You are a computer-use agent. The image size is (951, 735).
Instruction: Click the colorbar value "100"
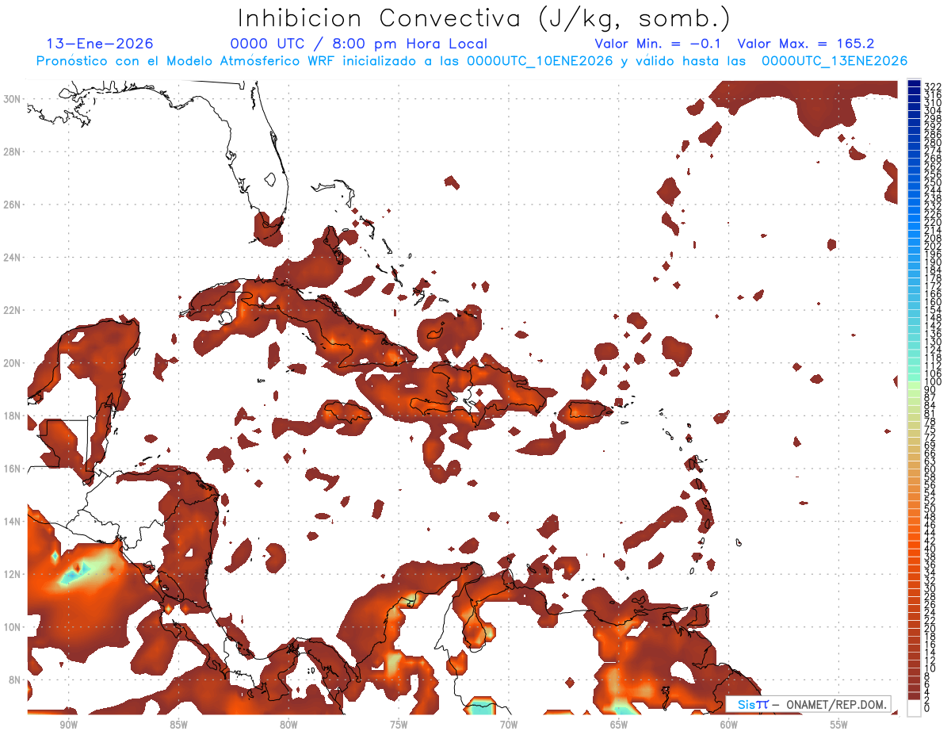[933, 381]
